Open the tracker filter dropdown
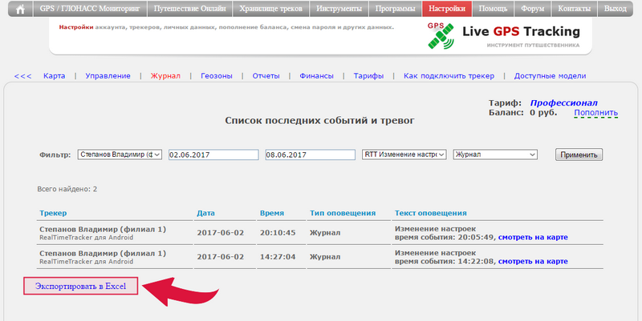Screen dimensions: 642x321 [120, 154]
